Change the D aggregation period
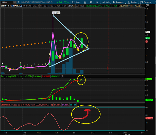 click(x=97, y=2)
